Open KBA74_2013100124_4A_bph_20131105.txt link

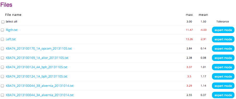(x=37, y=67)
